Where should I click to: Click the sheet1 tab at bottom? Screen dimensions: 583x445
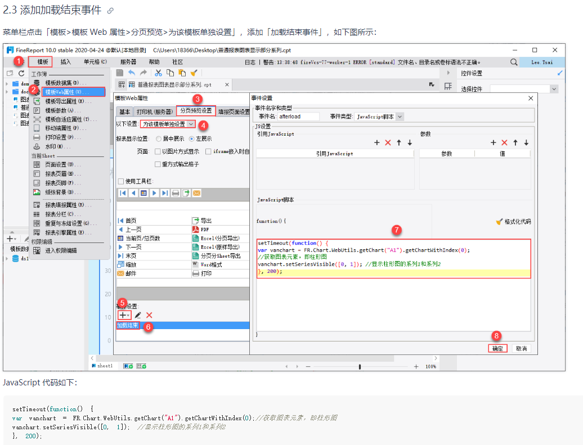(102, 366)
